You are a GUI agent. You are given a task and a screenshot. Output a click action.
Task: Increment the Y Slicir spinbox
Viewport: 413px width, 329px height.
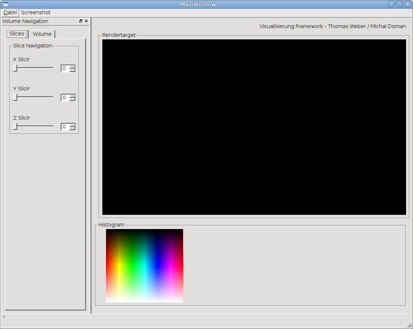click(72, 96)
